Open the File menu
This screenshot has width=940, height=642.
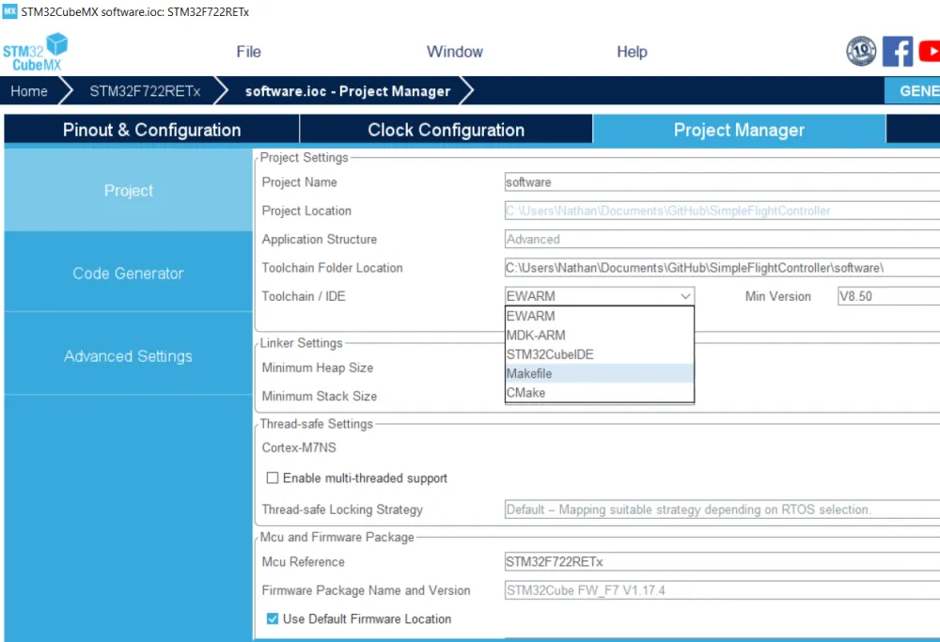(x=248, y=52)
